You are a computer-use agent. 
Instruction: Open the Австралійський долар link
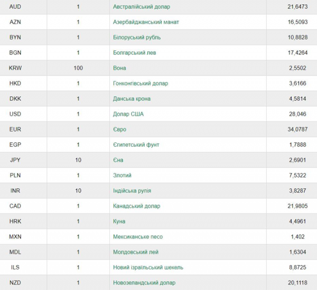pos(142,7)
